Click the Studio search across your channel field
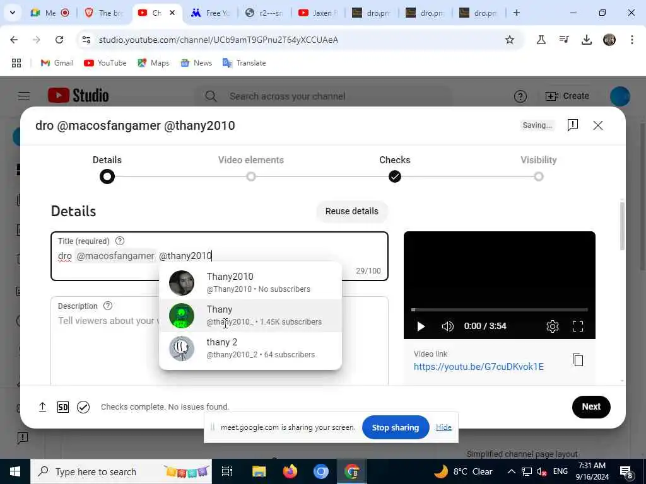646x484 pixels. point(323,96)
